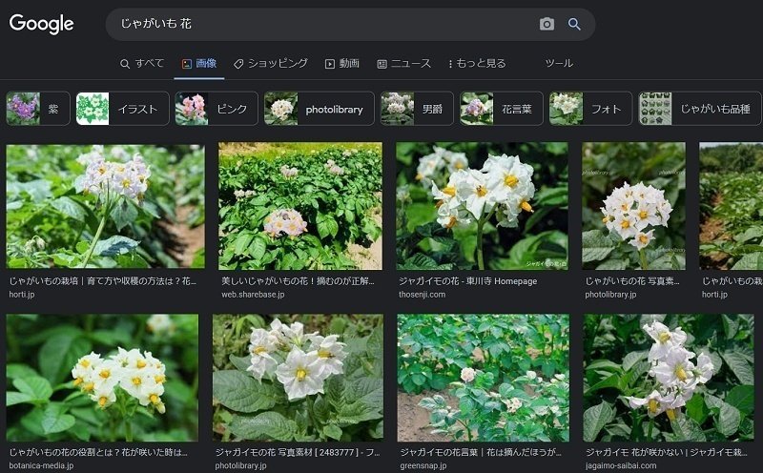
Task: Click the web.sharebase.jp source text
Action: 253,295
